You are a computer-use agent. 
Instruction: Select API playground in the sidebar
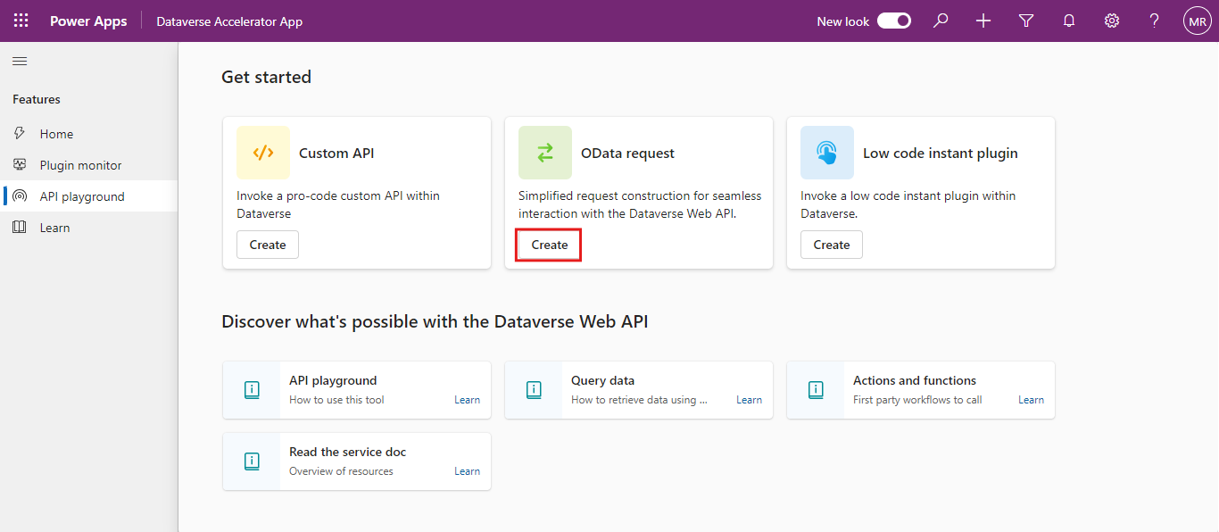pos(82,196)
